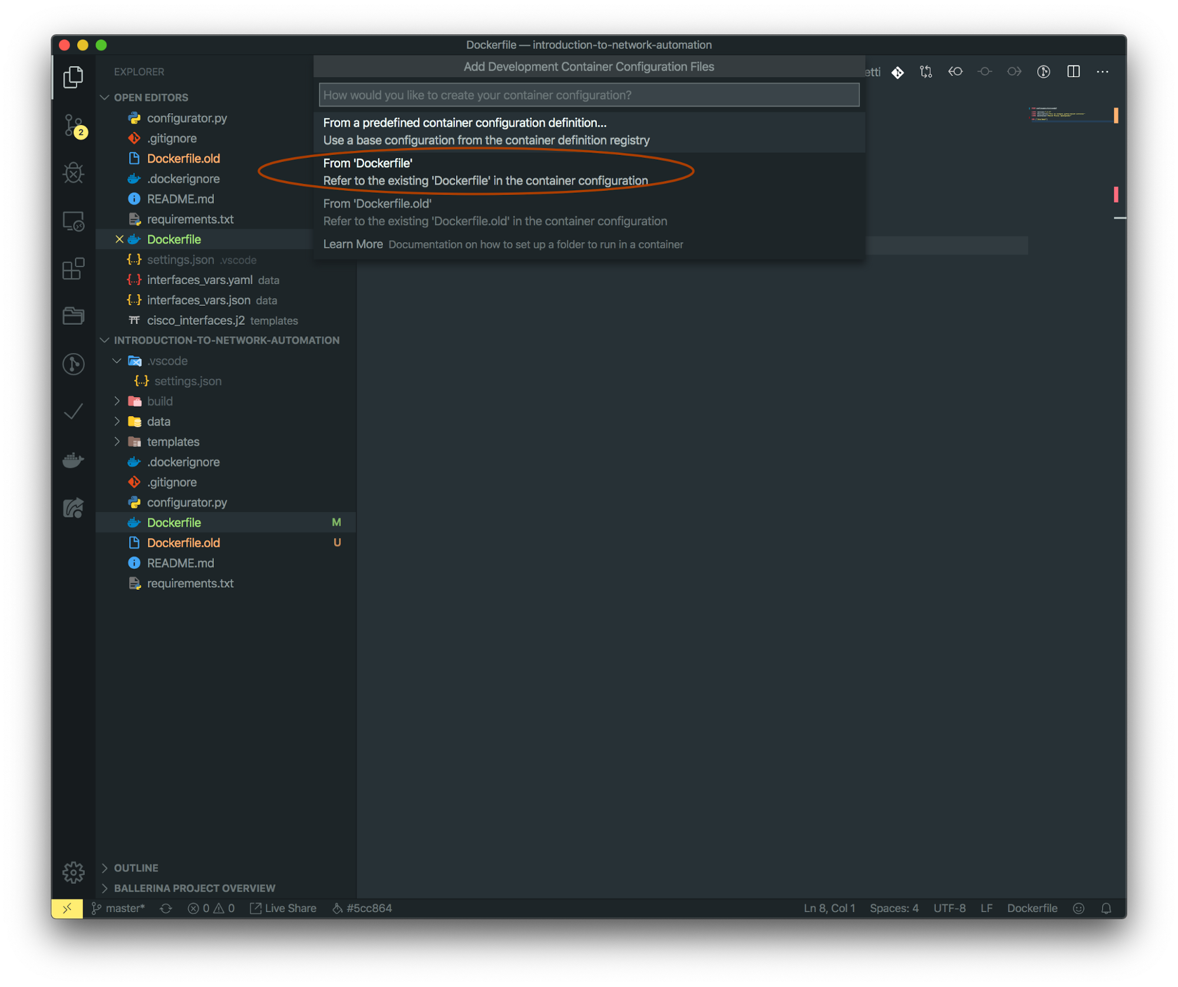The image size is (1178, 987).
Task: Open the Explorer view in activity bar
Action: pyautogui.click(x=73, y=77)
